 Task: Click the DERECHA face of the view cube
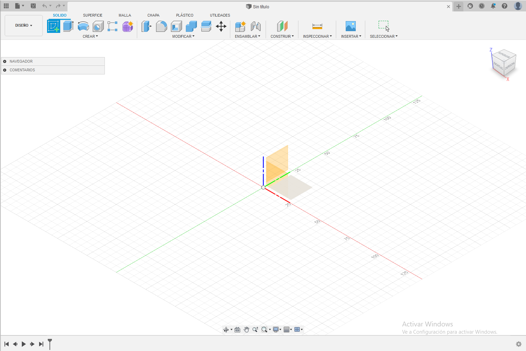click(510, 65)
